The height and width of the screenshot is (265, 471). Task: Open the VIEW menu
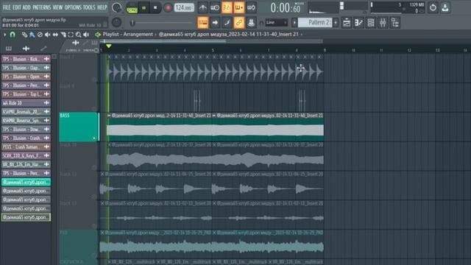coord(57,7)
